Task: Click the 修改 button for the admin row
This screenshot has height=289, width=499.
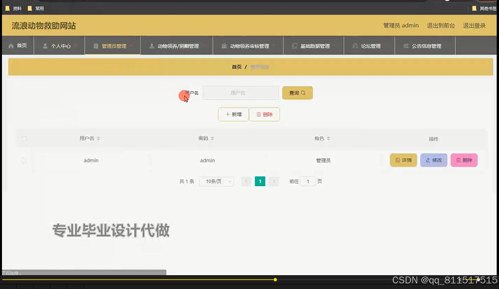Action: [433, 160]
